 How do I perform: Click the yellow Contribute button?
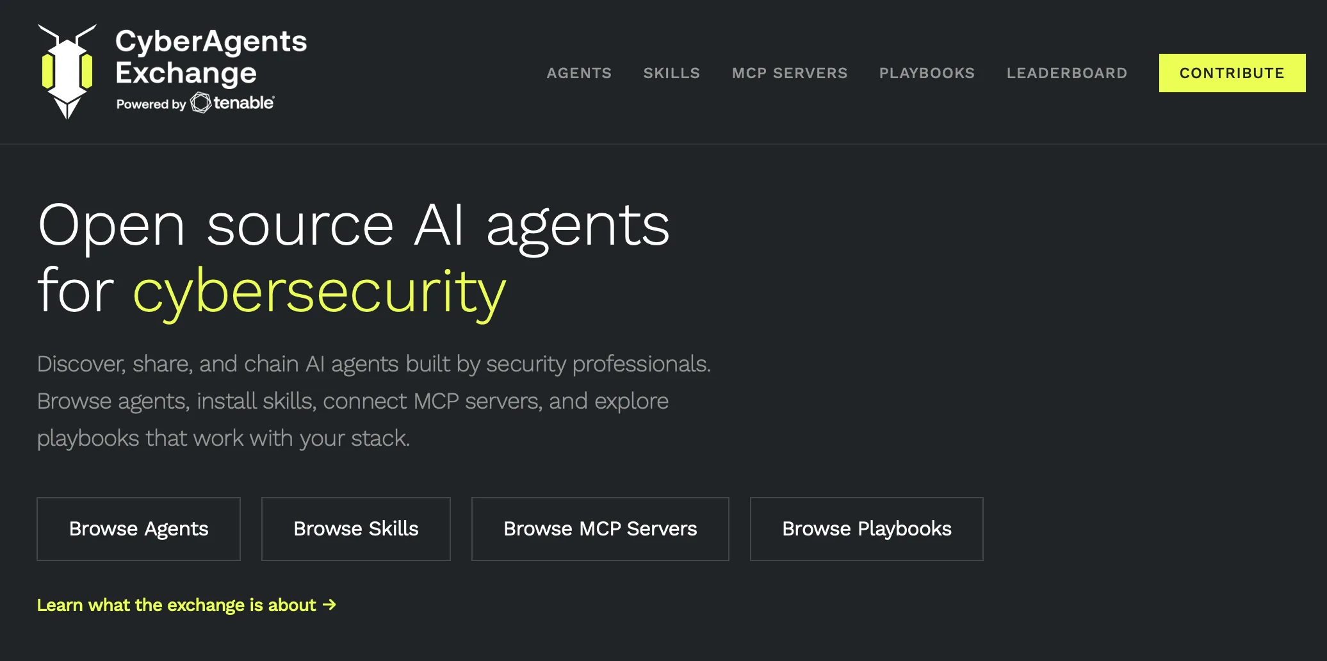click(1232, 73)
